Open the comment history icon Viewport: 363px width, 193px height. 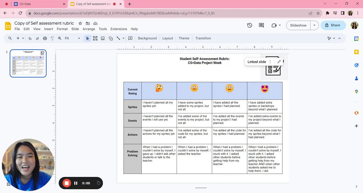[261, 25]
